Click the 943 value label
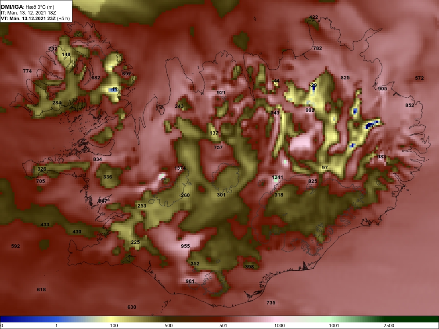The height and width of the screenshot is (329, 439). (275, 113)
